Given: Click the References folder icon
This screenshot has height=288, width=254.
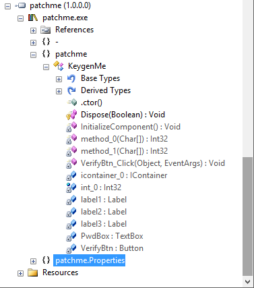Looking at the screenshot, I should click(x=46, y=30).
